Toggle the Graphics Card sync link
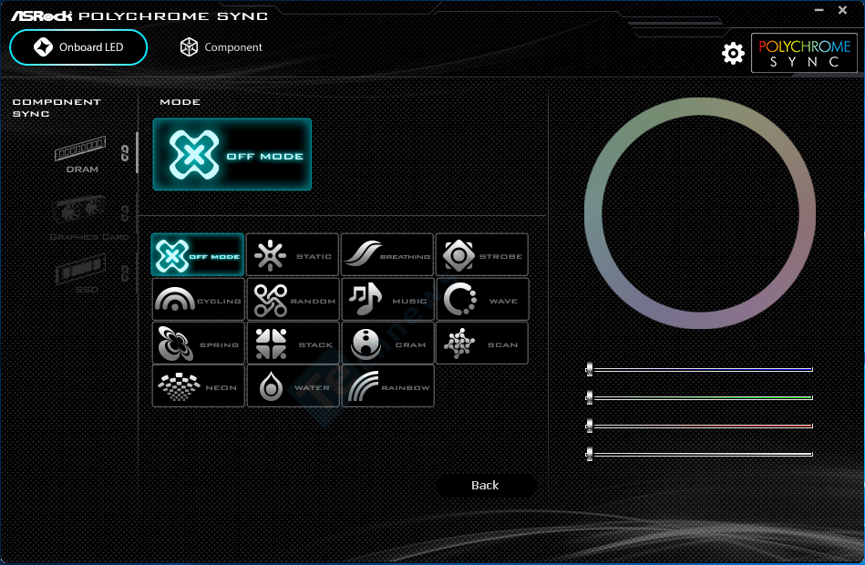 click(x=125, y=212)
